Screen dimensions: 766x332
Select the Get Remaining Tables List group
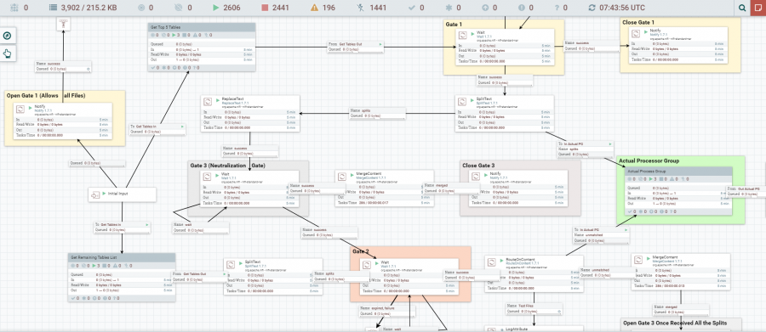[122, 277]
